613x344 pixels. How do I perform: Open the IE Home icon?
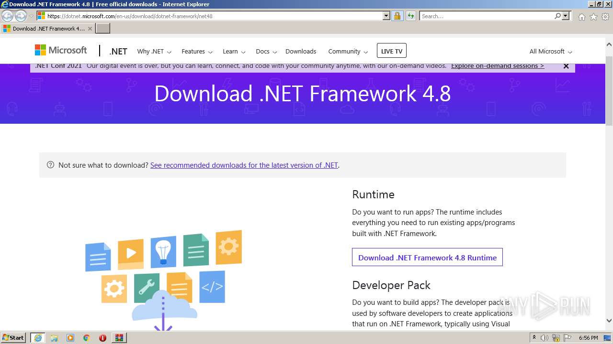pyautogui.click(x=581, y=17)
